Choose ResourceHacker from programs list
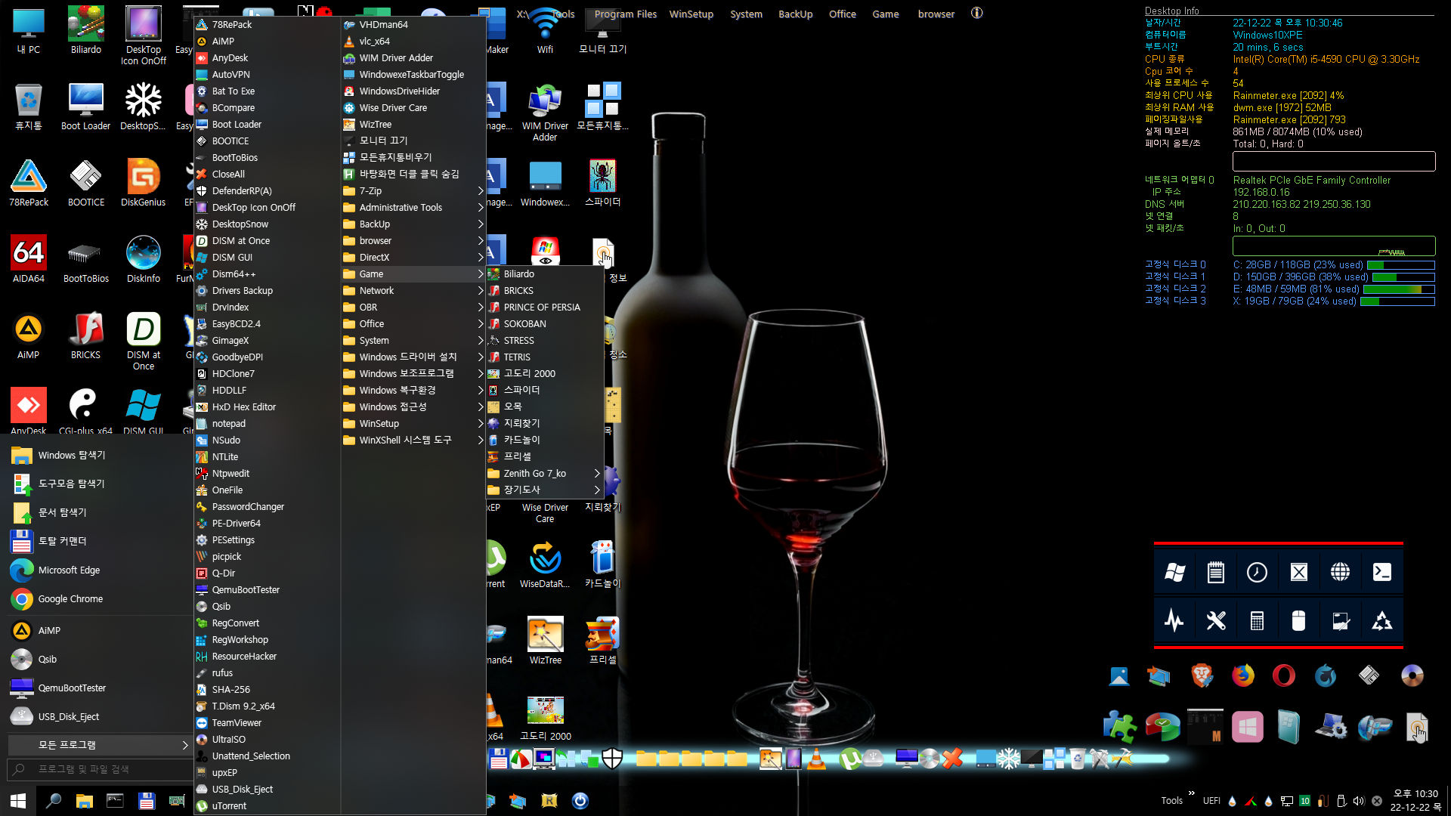This screenshot has height=816, width=1451. [267, 657]
